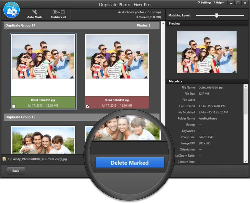Unmark the checked red DCIM_4567398.jpg duplicate

tap(88, 106)
